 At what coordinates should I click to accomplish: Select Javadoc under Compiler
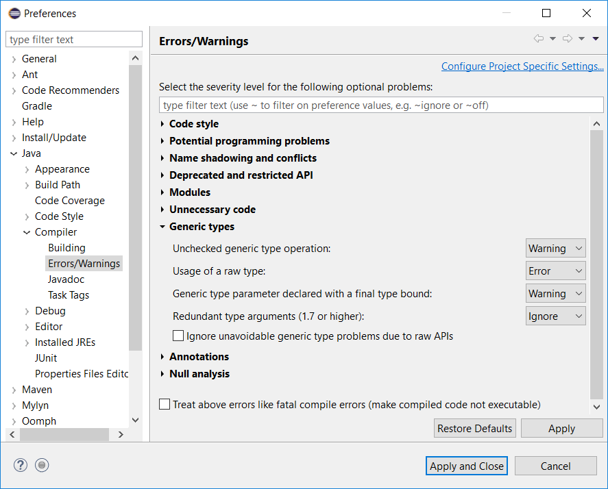click(x=66, y=279)
